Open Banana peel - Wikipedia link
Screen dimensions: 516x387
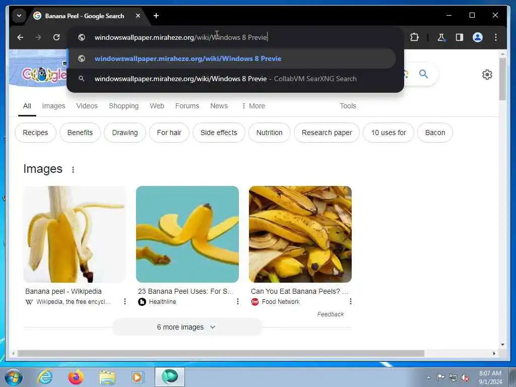(63, 291)
